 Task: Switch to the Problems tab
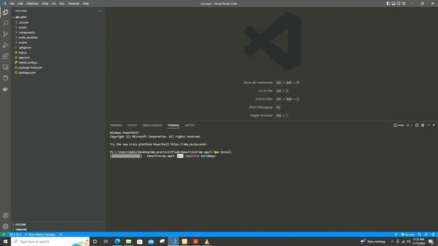[x=116, y=126]
